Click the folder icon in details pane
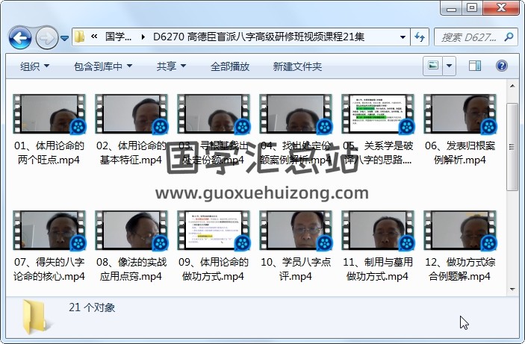The width and height of the screenshot is (525, 344). pyautogui.click(x=36, y=316)
